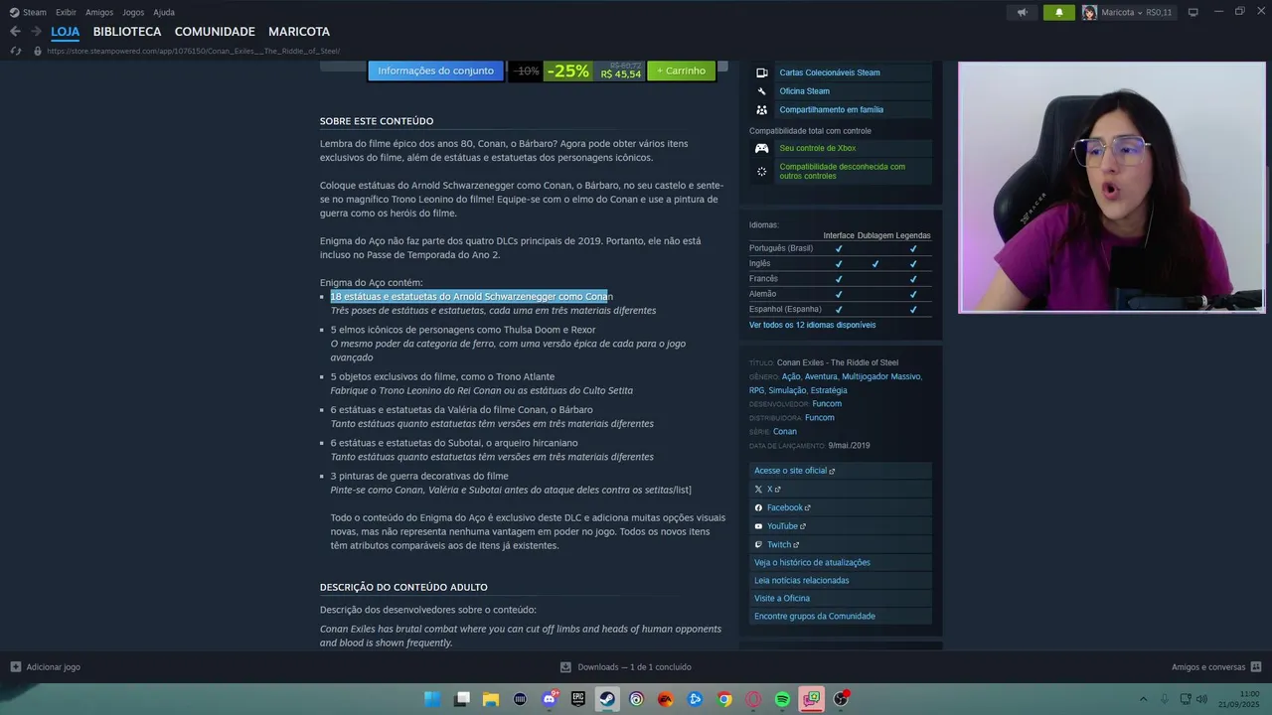1272x715 pixels.
Task: Click the Steam logo in menu bar
Action: (14, 12)
